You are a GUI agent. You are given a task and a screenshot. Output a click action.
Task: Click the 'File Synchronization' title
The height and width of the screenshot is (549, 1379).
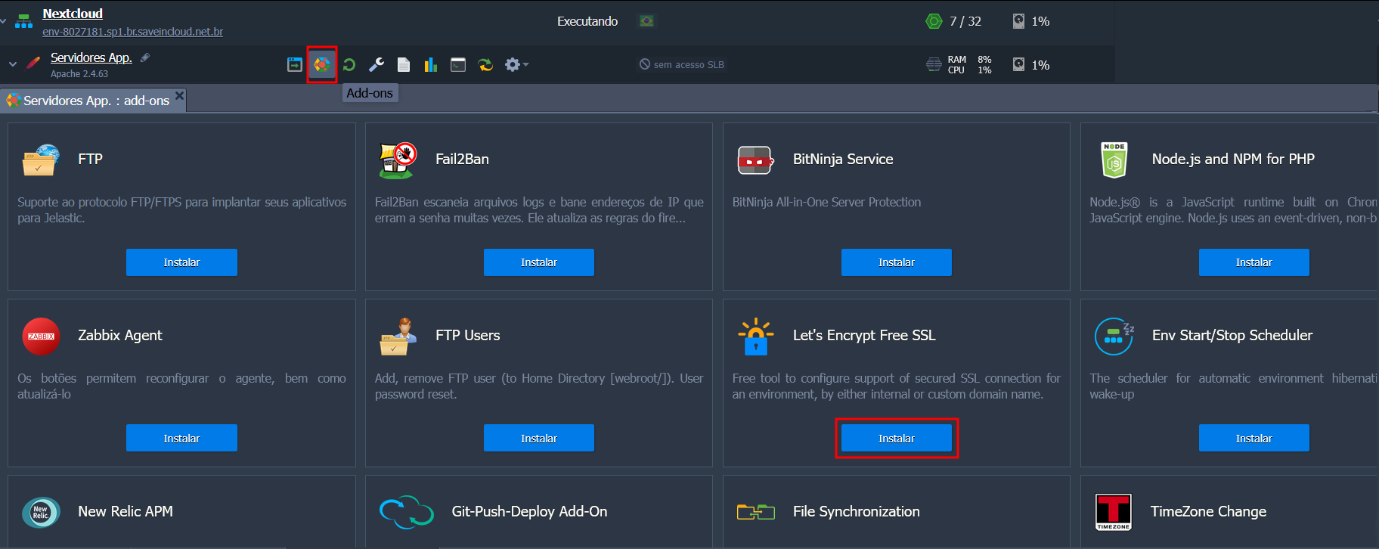coord(857,511)
